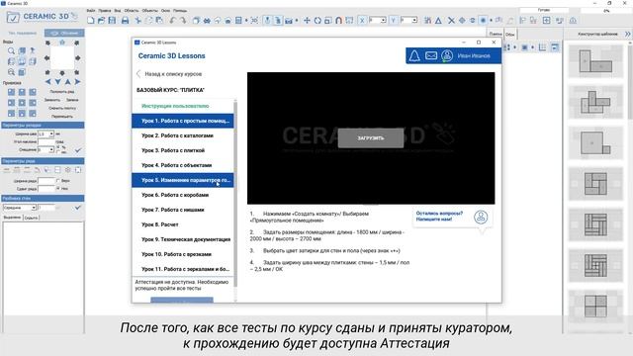Click the magnet snap tool icon
This screenshot has height=356, width=633.
pos(338,20)
